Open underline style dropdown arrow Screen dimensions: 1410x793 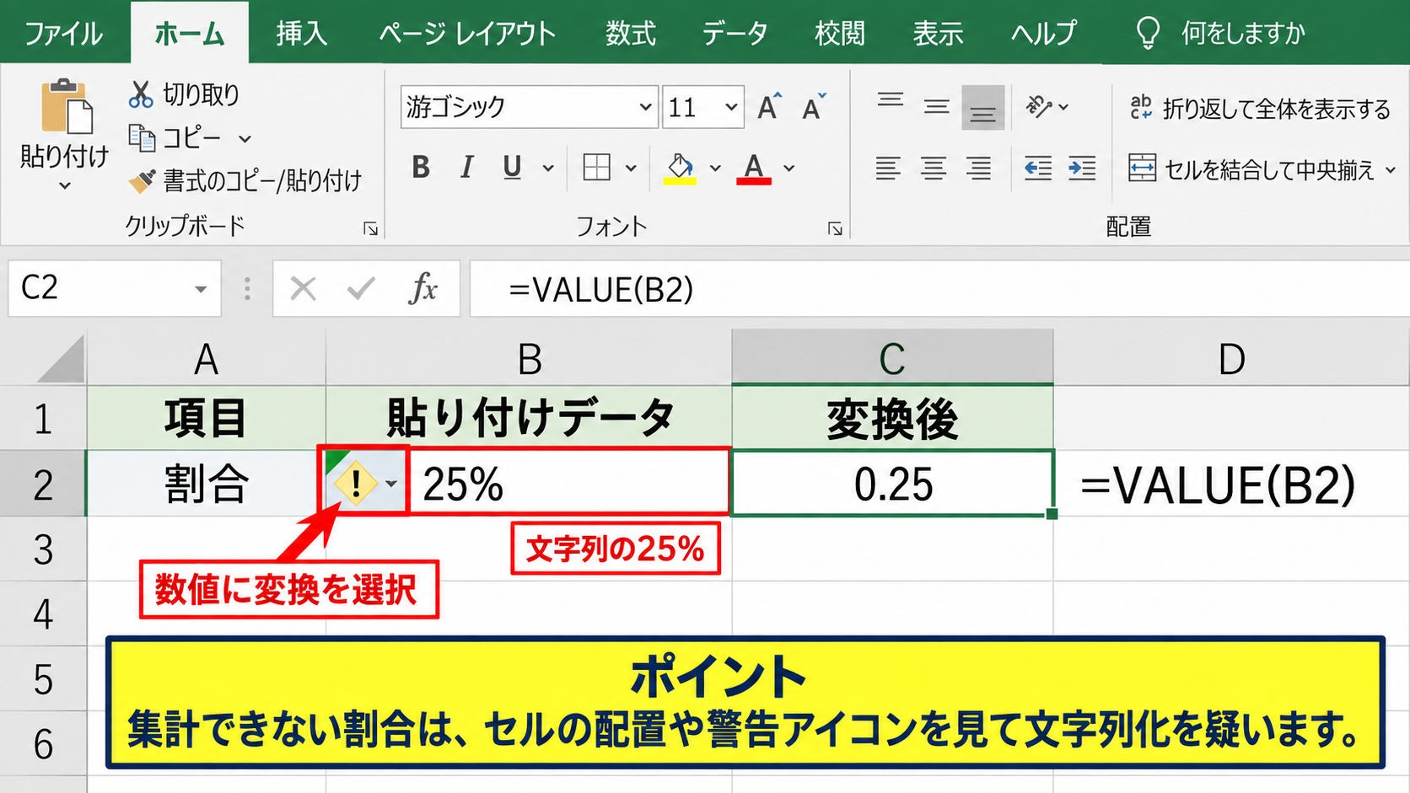coord(548,169)
